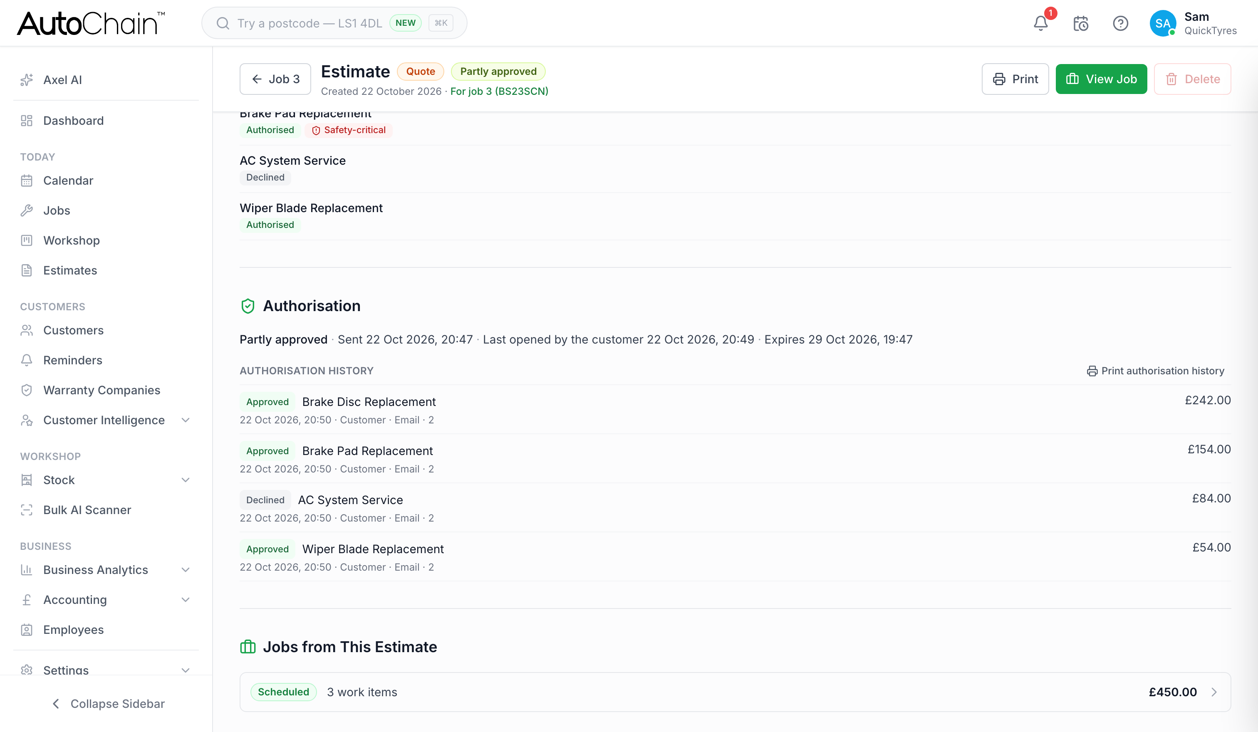Image resolution: width=1258 pixels, height=732 pixels.
Task: Go to Dashboard in sidebar
Action: click(x=106, y=121)
